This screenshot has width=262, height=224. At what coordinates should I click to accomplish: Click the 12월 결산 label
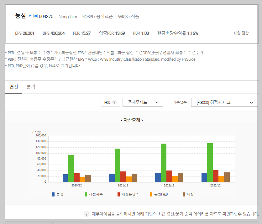(241, 33)
